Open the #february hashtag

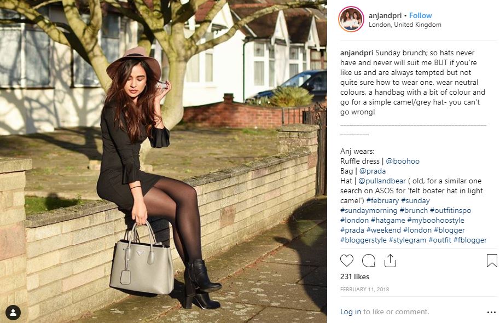pyautogui.click(x=382, y=201)
